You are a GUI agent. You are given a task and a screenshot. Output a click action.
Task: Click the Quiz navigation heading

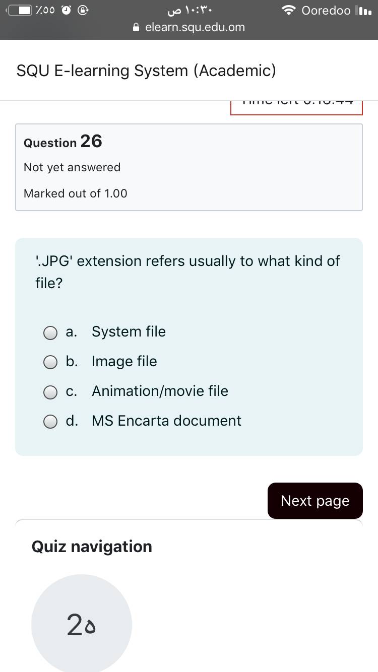pyautogui.click(x=92, y=547)
